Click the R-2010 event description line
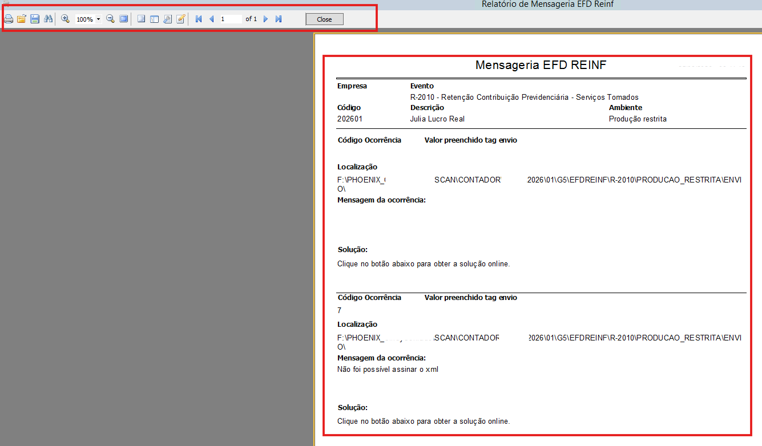The image size is (762, 446). coord(525,97)
